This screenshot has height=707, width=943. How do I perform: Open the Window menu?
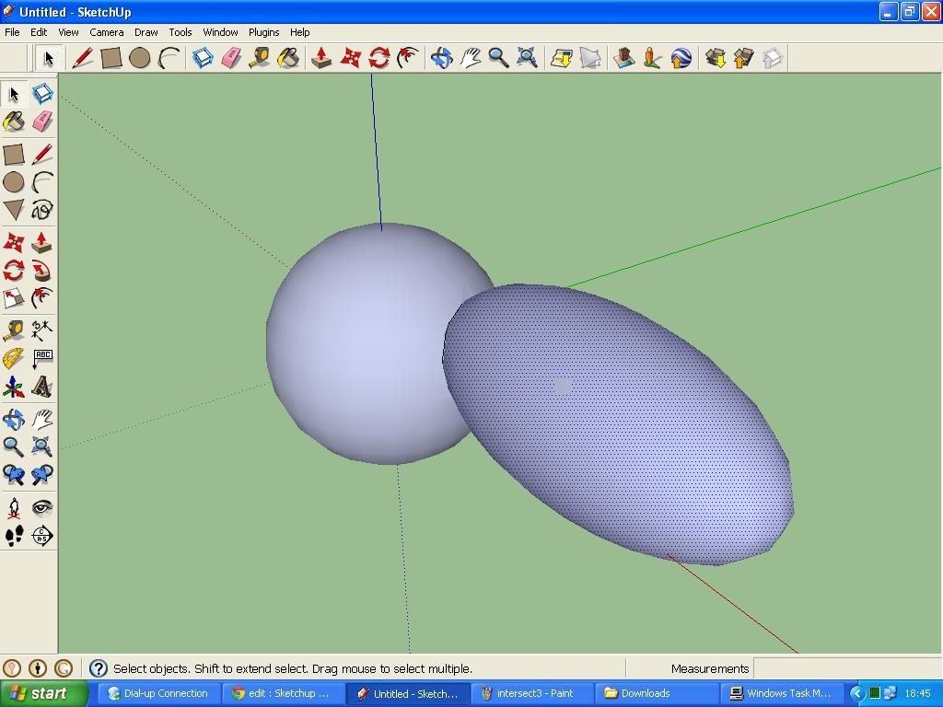point(220,32)
